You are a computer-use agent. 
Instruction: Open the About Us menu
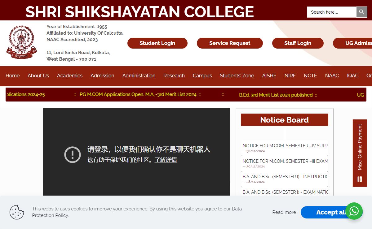coord(38,76)
